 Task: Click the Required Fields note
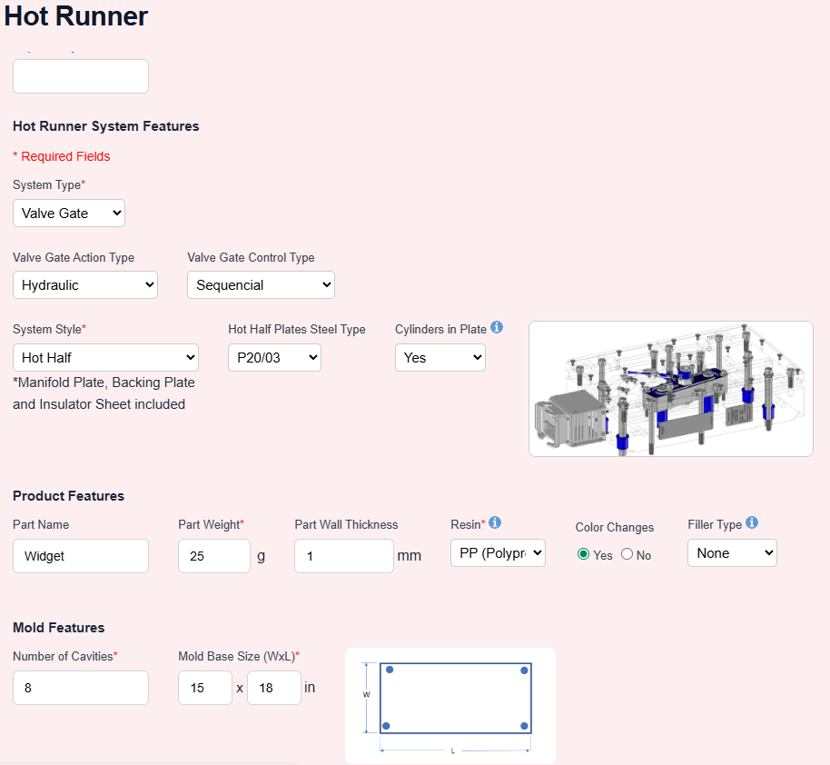(62, 156)
